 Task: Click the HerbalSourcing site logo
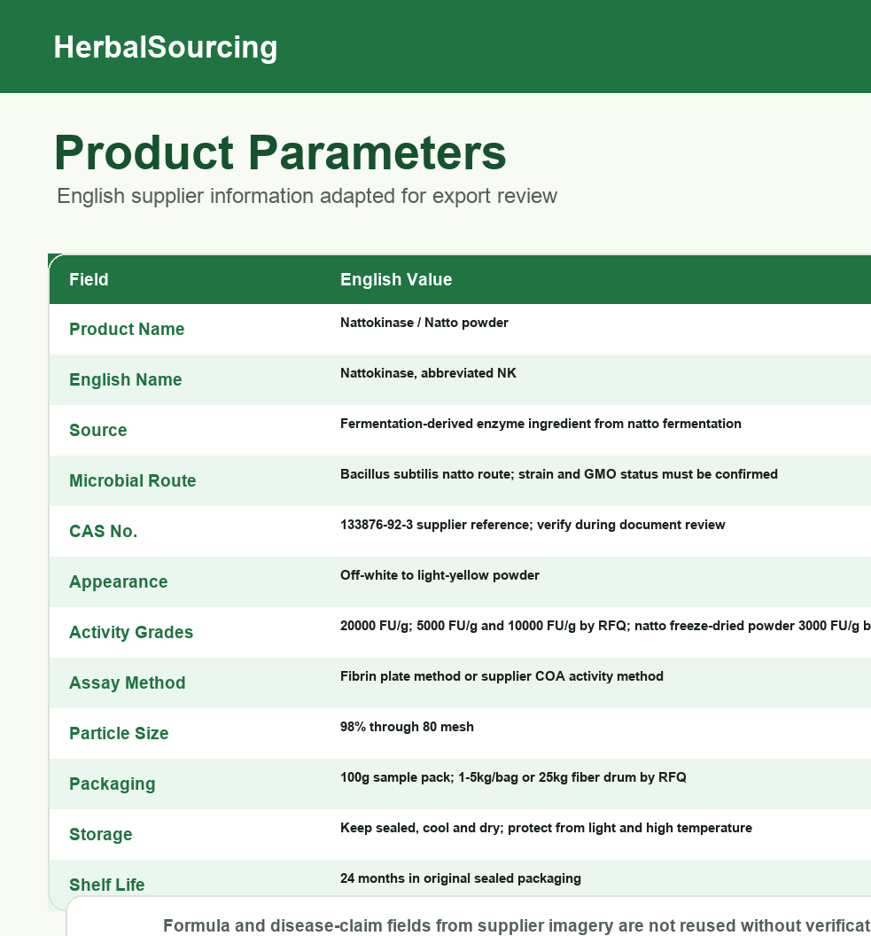(166, 47)
